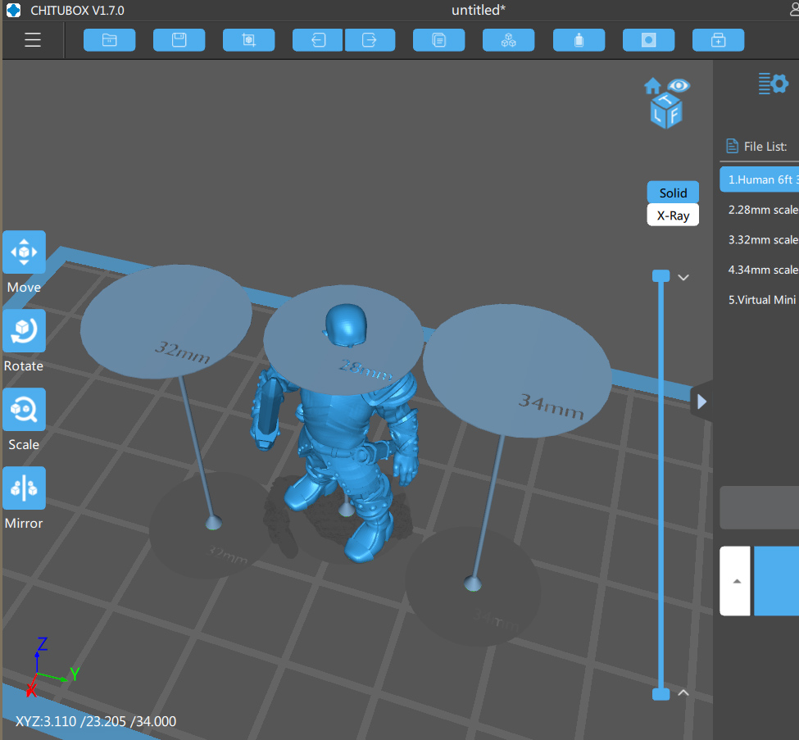Collapse the right panel with arrow tab

click(701, 402)
